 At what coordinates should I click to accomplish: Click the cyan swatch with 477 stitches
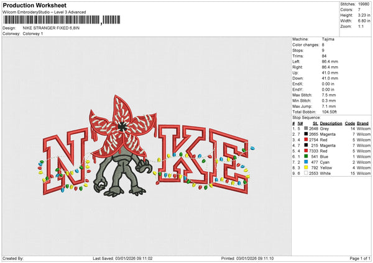click(306, 162)
